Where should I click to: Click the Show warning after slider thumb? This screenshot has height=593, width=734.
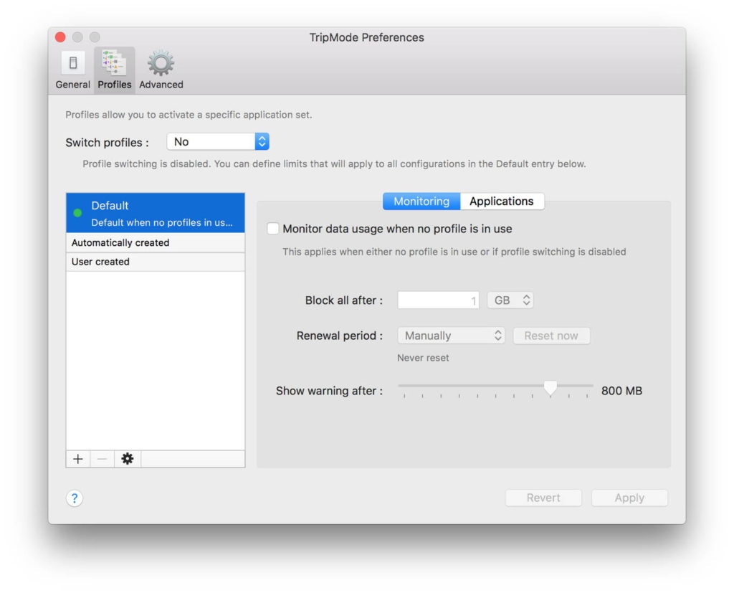tap(550, 387)
